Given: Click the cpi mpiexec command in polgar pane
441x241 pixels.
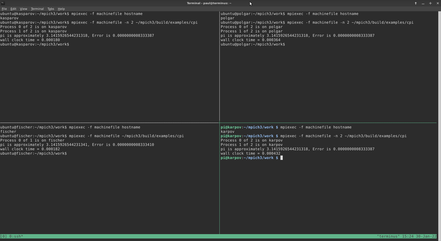Looking at the screenshot, I should (350, 22).
